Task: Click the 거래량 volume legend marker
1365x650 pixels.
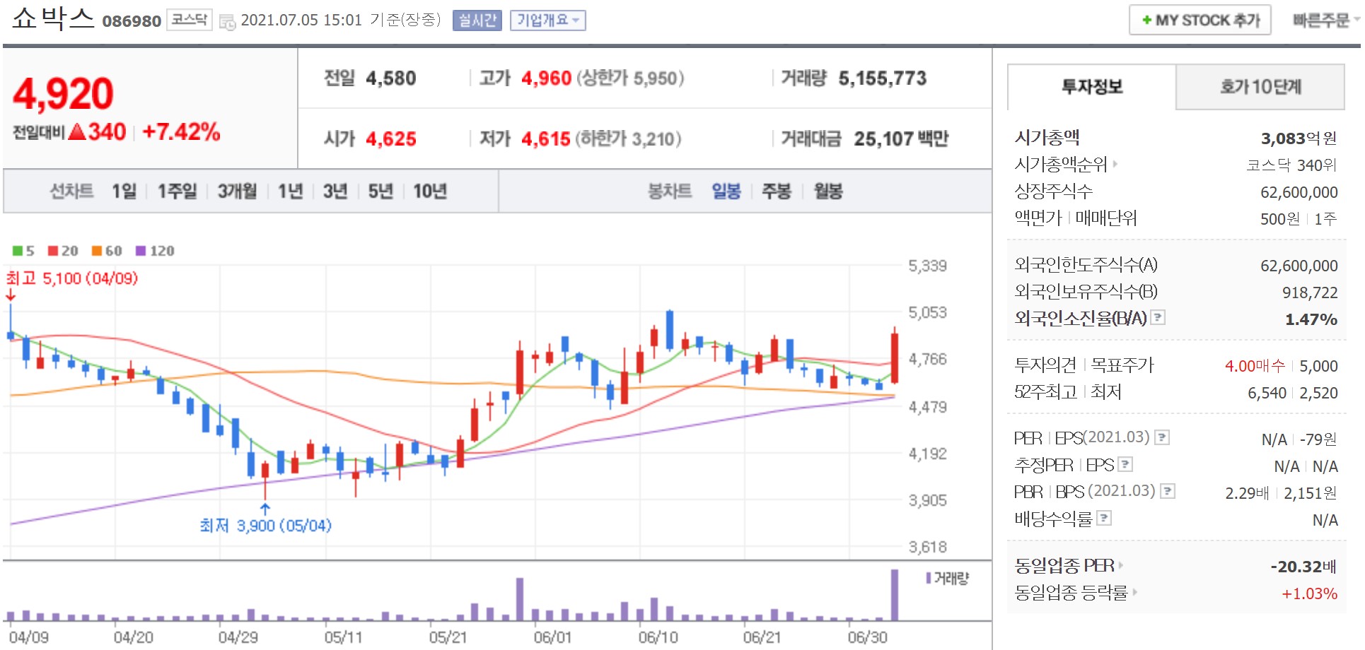Action: pyautogui.click(x=929, y=578)
